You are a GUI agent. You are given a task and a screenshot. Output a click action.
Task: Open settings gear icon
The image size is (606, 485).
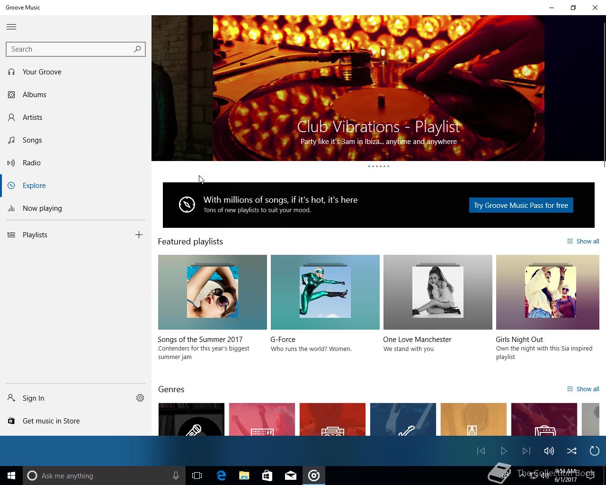pos(140,398)
